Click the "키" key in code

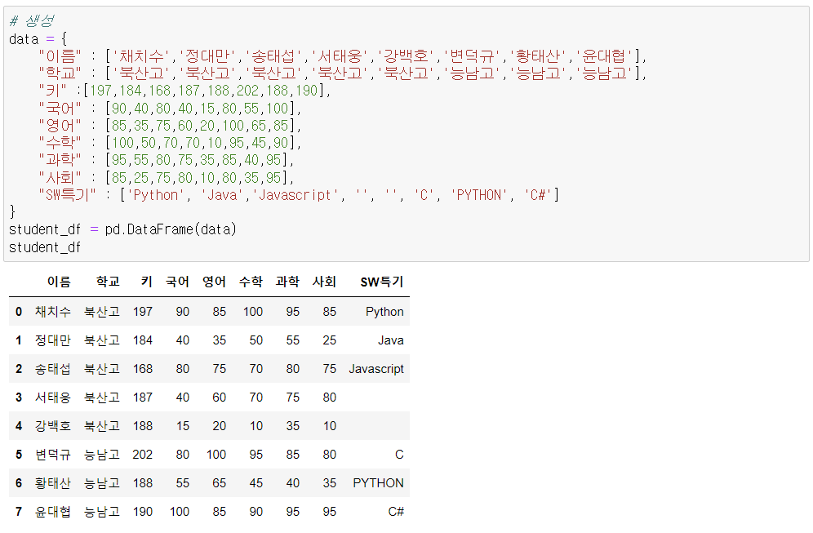point(52,91)
